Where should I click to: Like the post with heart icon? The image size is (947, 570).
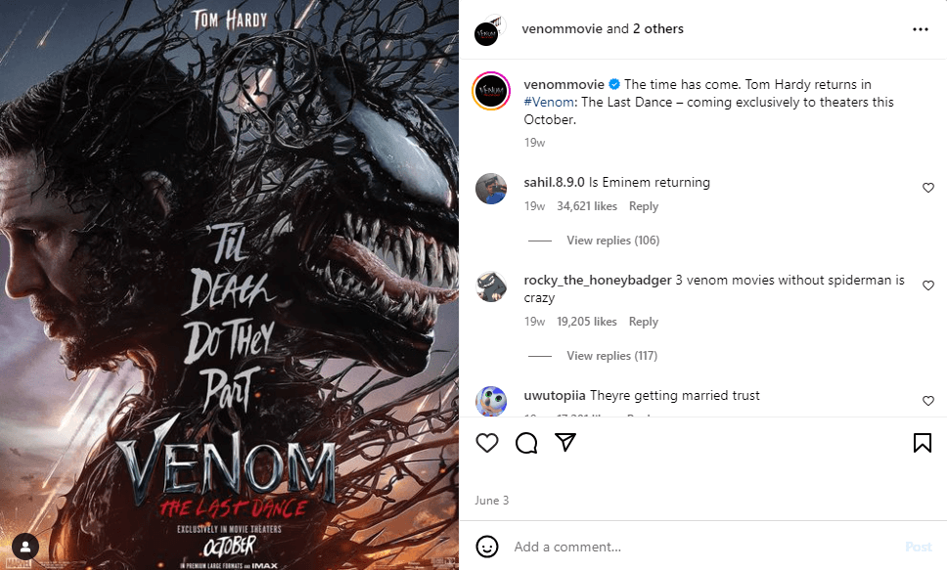click(487, 443)
